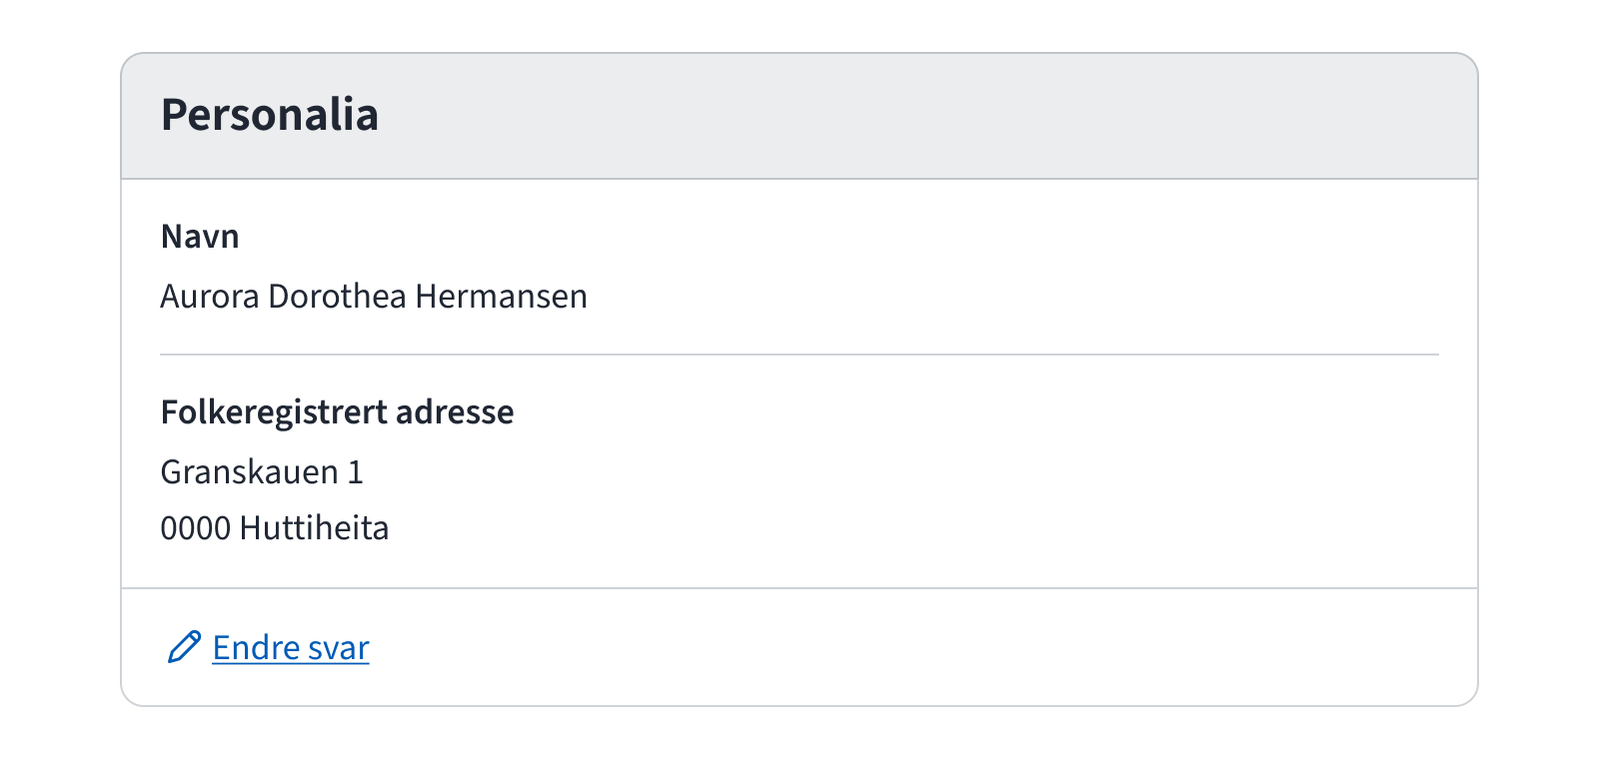Click the postal line 0000 Huttiheita

[x=275, y=527]
